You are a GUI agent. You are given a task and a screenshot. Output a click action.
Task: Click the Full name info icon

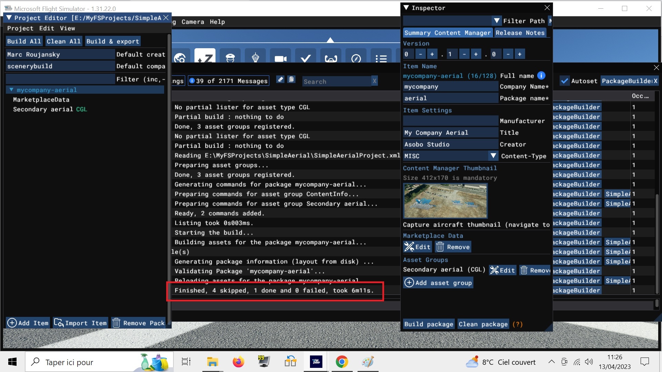click(541, 75)
